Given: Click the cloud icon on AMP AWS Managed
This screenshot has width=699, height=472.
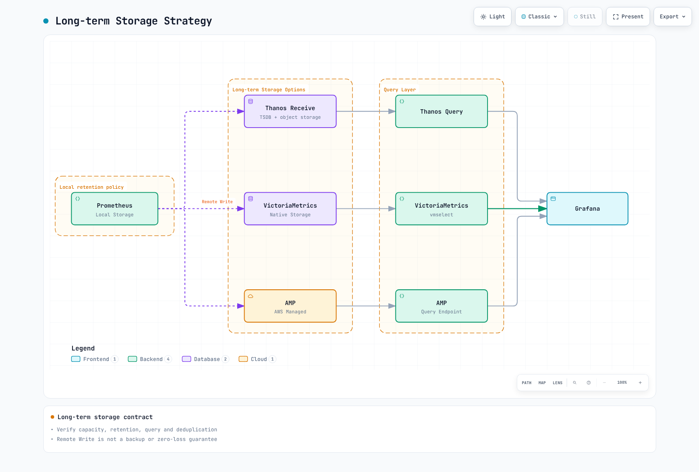Looking at the screenshot, I should click(251, 296).
